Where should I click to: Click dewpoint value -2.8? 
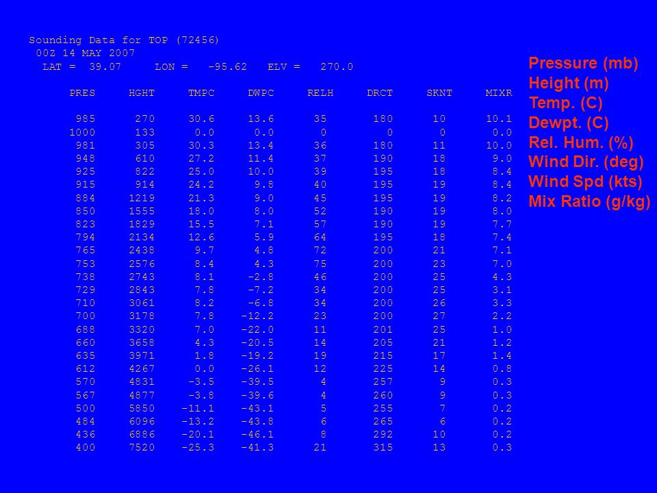(261, 277)
